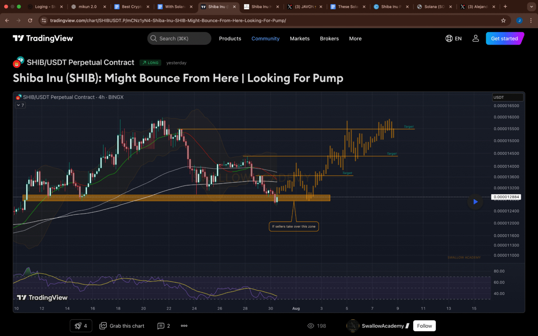Open SwallowAcademy author profile link
This screenshot has width=538, height=336.
383,326
